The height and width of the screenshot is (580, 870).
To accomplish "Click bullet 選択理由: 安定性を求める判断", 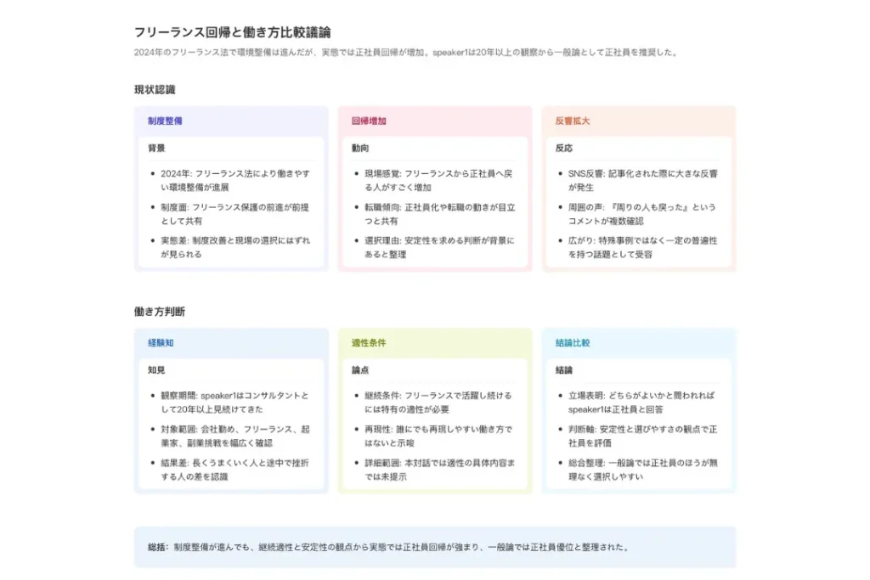I will 439,247.
